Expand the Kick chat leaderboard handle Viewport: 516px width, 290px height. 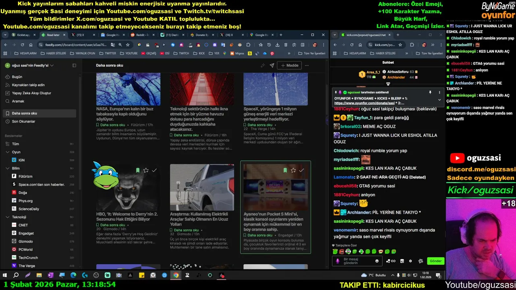tap(388, 84)
